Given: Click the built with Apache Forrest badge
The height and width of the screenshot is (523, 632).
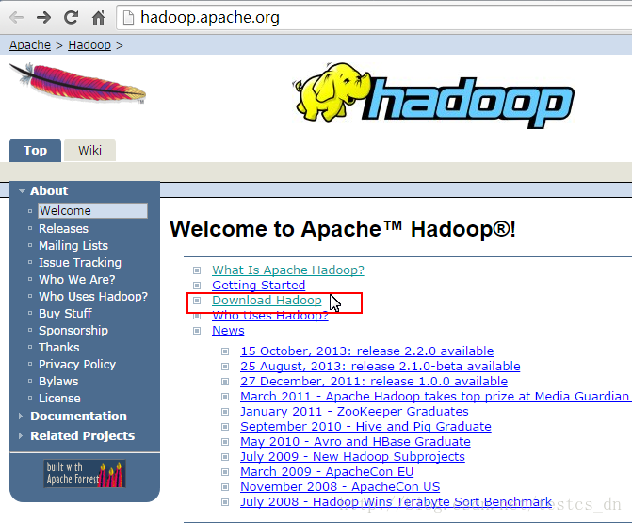Looking at the screenshot, I should [85, 473].
